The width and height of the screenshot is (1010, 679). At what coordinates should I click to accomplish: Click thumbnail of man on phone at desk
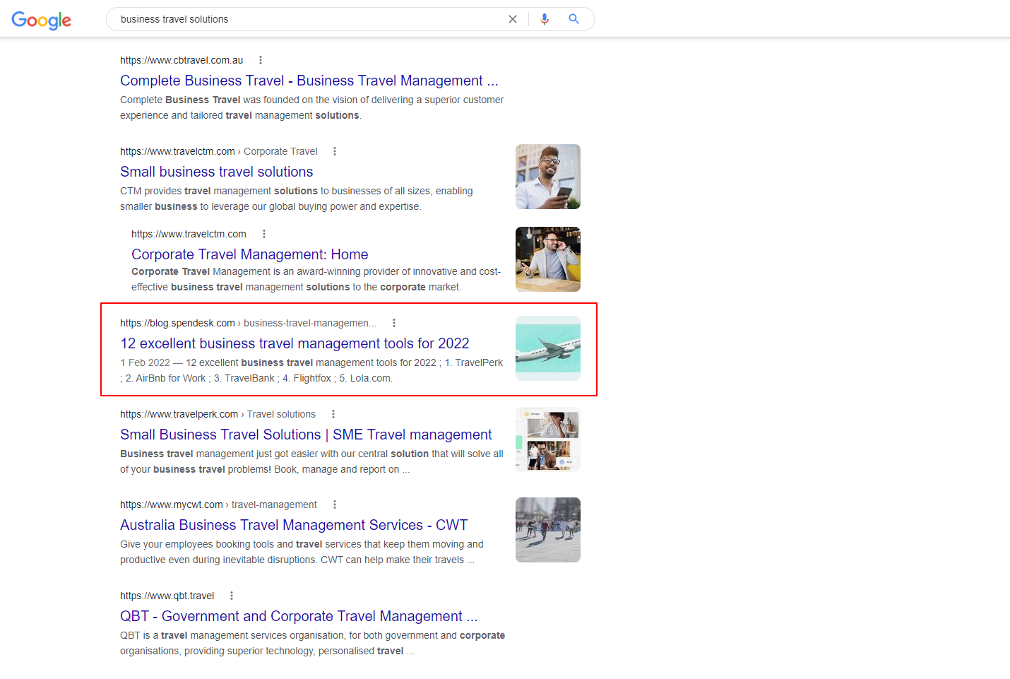pos(548,259)
